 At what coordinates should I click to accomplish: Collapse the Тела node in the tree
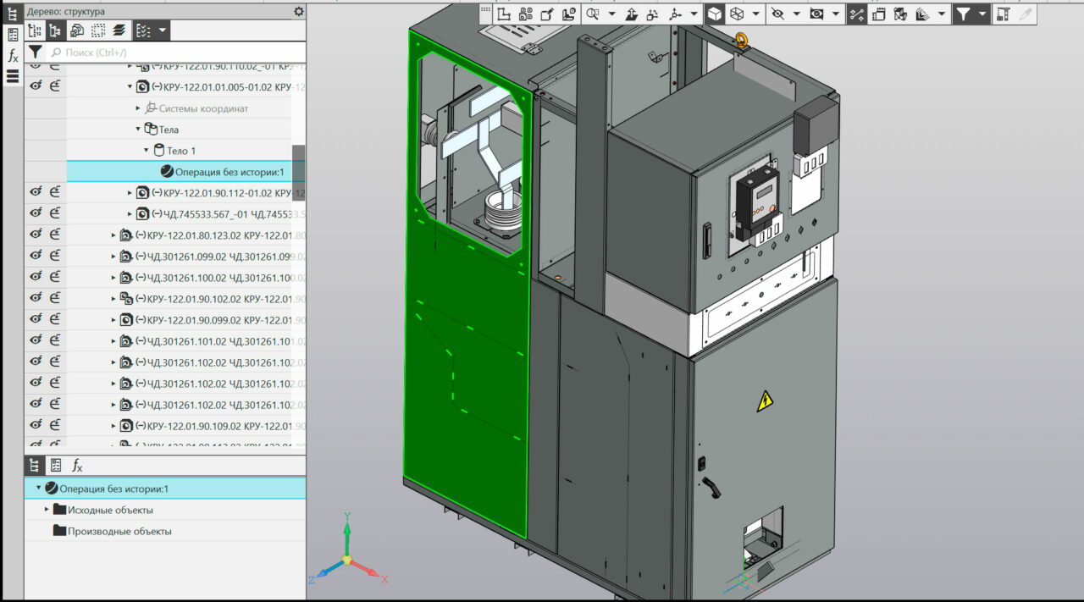(x=138, y=130)
